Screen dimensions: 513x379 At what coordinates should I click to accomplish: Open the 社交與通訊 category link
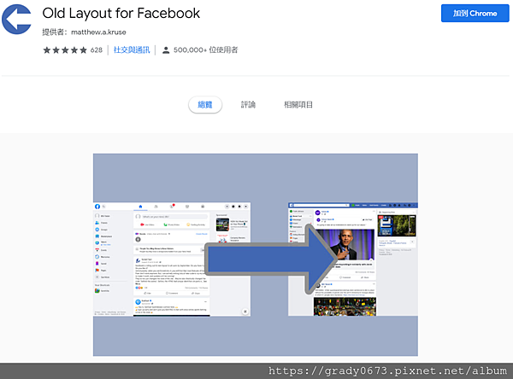point(132,50)
